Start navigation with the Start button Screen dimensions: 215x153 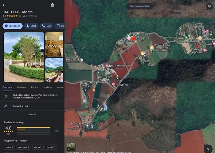click(31, 26)
